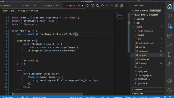The image size is (174, 98).
Task: Click the Tab Size: 4 indicator
Action: [89, 97]
